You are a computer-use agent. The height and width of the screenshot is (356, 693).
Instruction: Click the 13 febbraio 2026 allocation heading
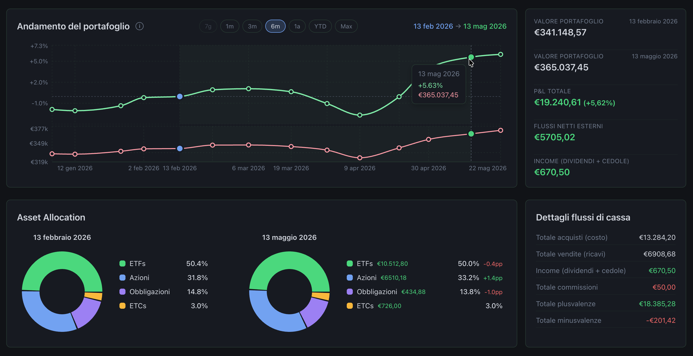click(x=62, y=237)
